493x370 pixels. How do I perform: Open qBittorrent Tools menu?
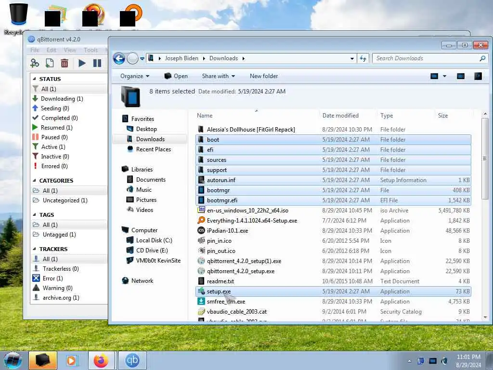[91, 50]
